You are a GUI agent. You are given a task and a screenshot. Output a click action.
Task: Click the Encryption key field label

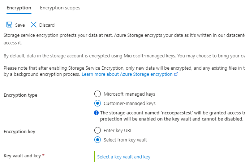coord(20,132)
